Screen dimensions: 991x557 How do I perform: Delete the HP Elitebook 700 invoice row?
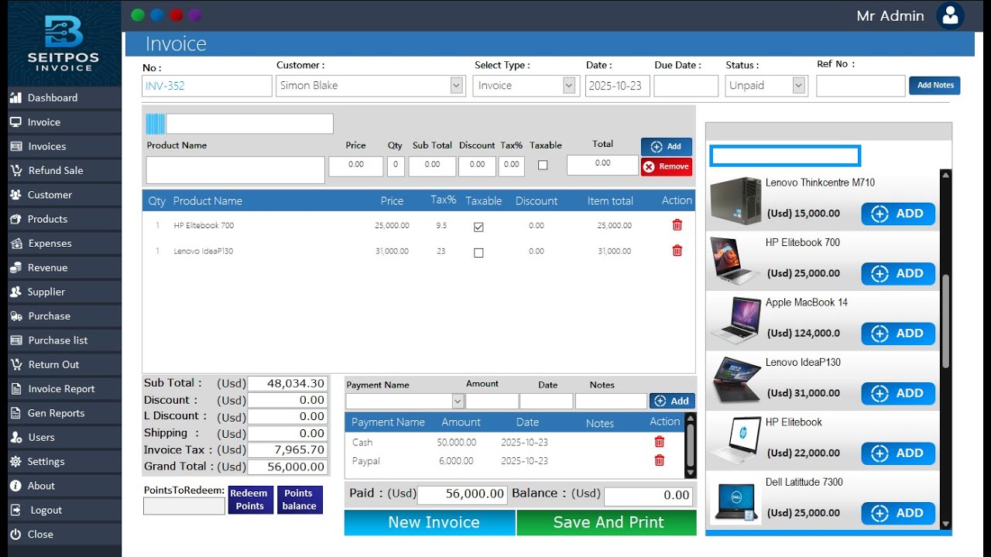tap(677, 225)
